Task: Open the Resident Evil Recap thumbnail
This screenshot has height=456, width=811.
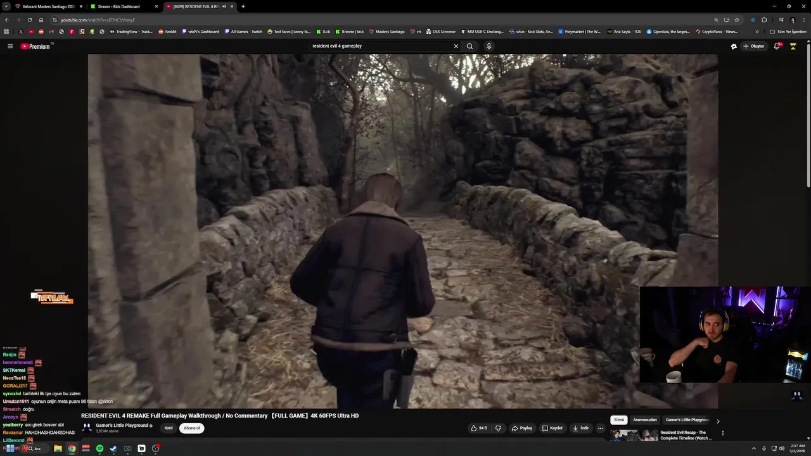Action: pyautogui.click(x=634, y=435)
